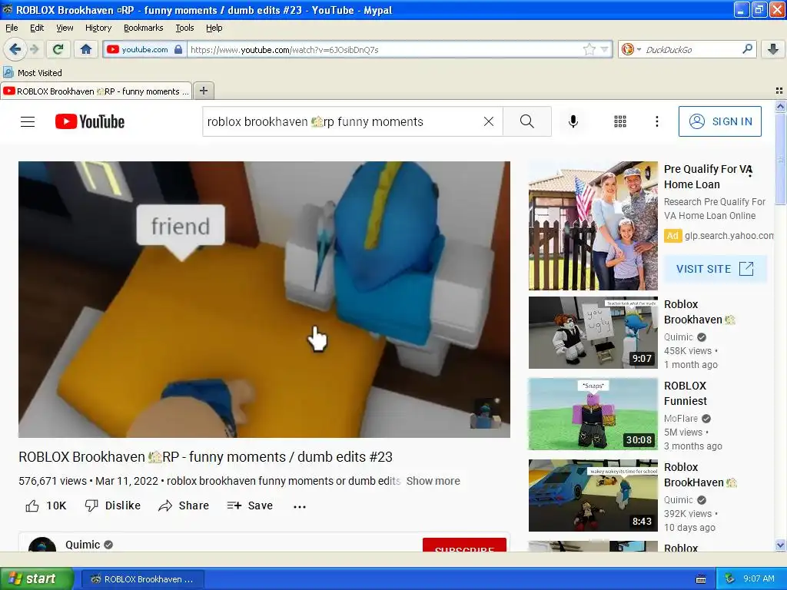Click the page scrollbar down arrow
The width and height of the screenshot is (787, 590).
780,545
